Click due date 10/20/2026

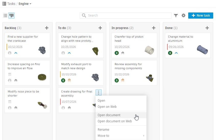point(122,47)
